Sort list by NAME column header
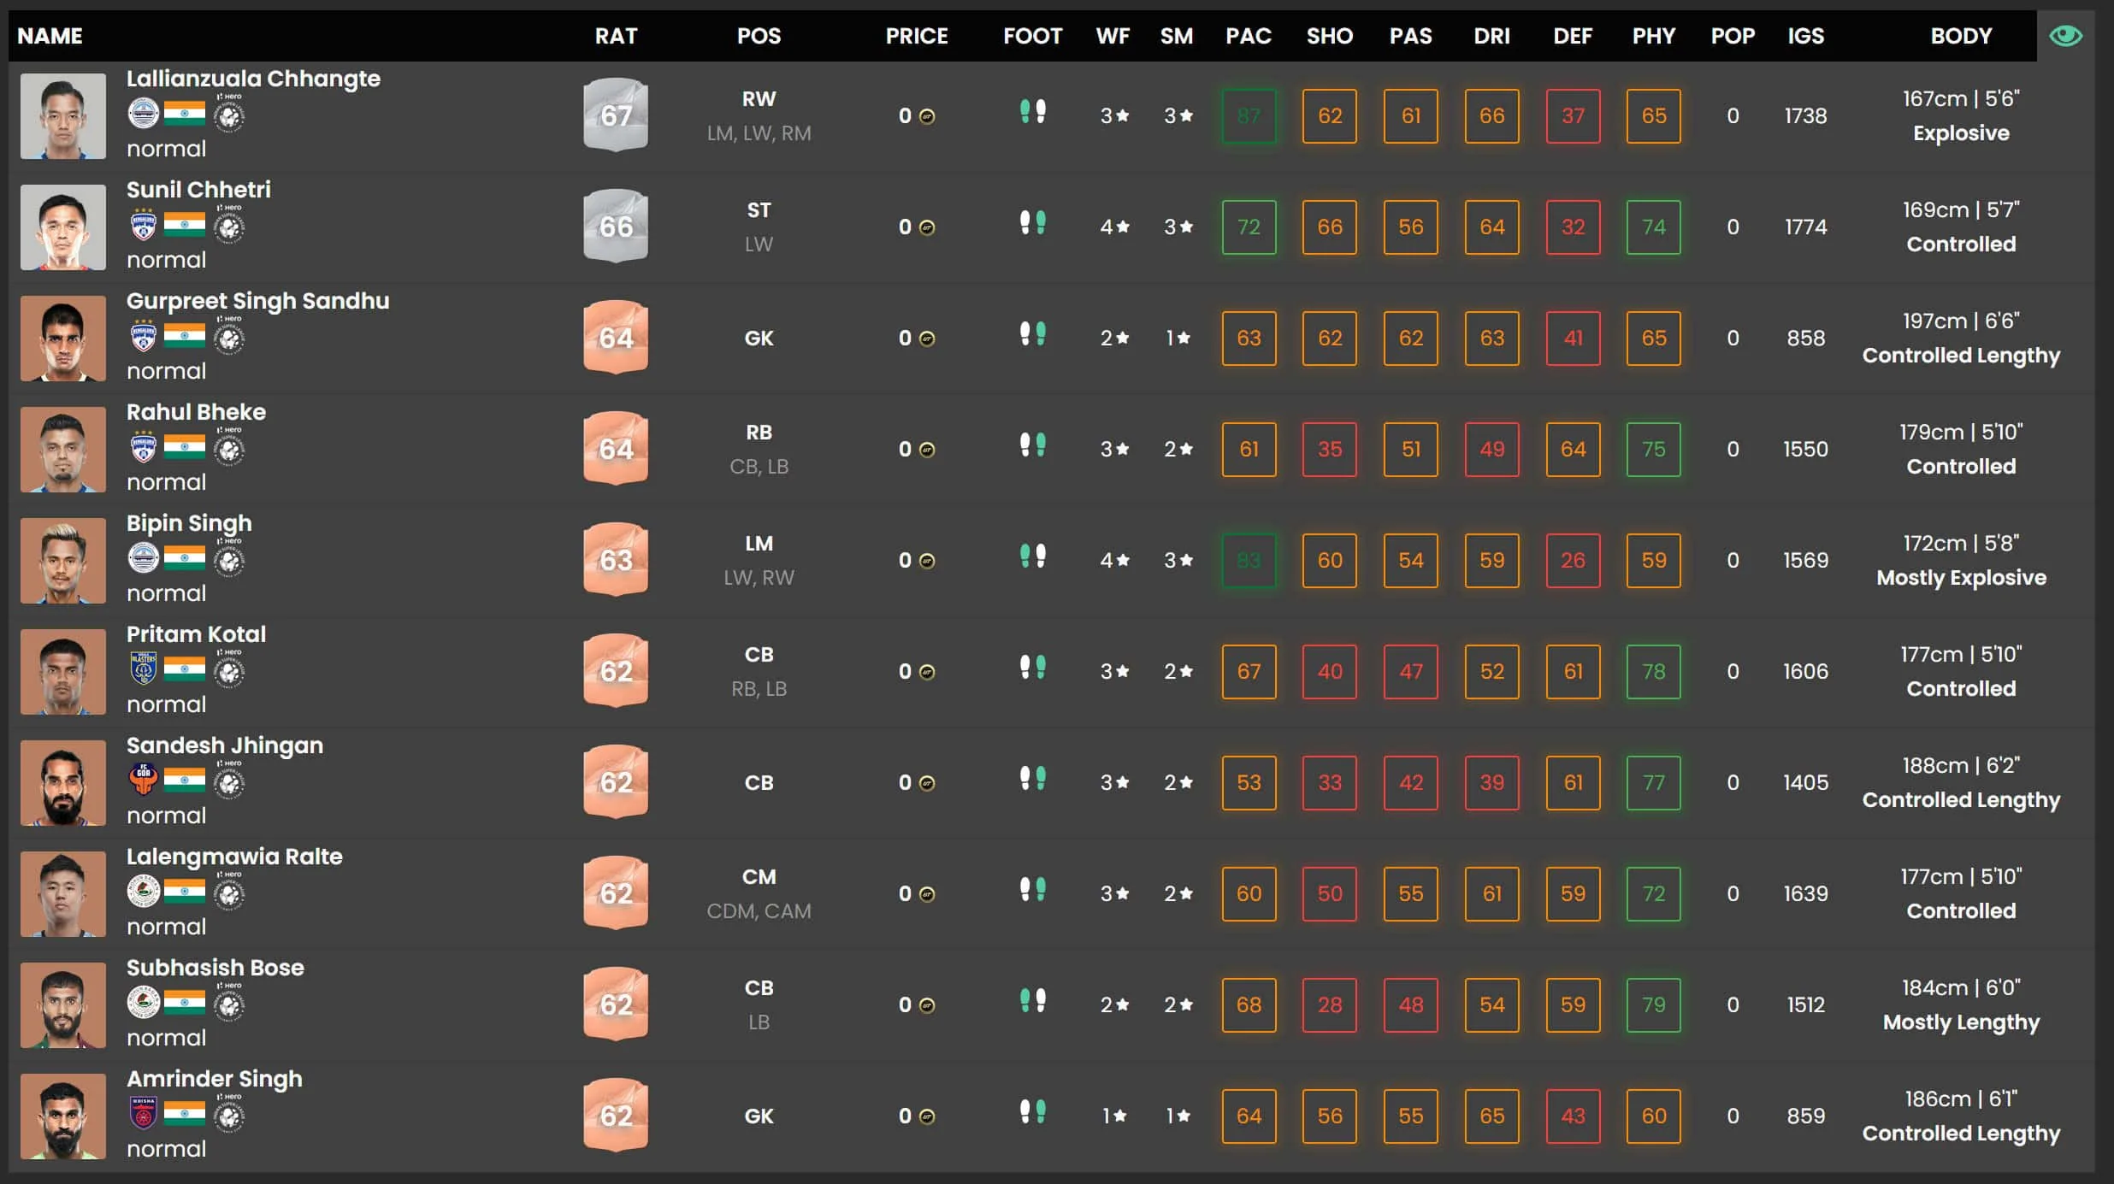Image resolution: width=2114 pixels, height=1184 pixels. click(50, 36)
